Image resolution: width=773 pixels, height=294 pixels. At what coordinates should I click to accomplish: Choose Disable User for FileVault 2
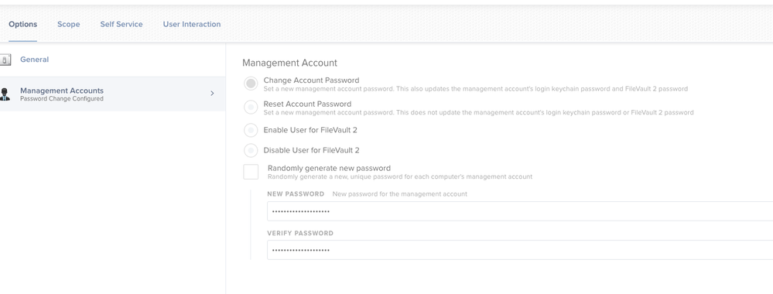pyautogui.click(x=251, y=150)
